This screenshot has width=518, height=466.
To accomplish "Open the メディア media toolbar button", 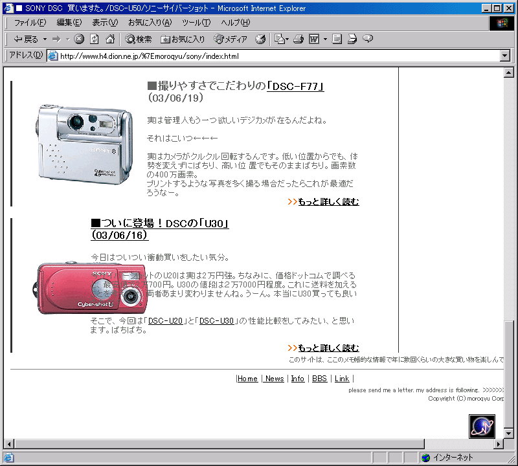I will click(x=231, y=39).
